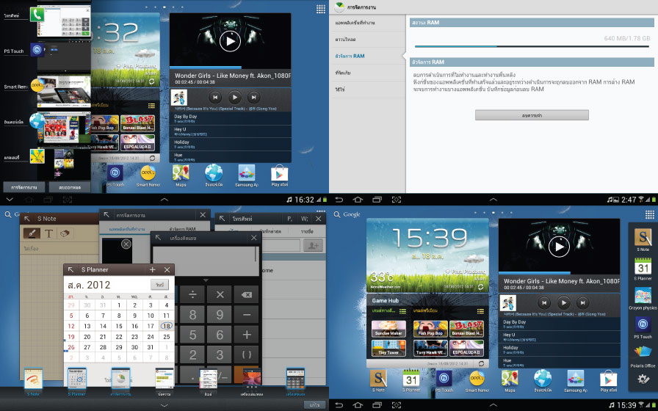Open the apps grid on the 15:39 home screen
This screenshot has height=411, width=658.
[x=650, y=215]
